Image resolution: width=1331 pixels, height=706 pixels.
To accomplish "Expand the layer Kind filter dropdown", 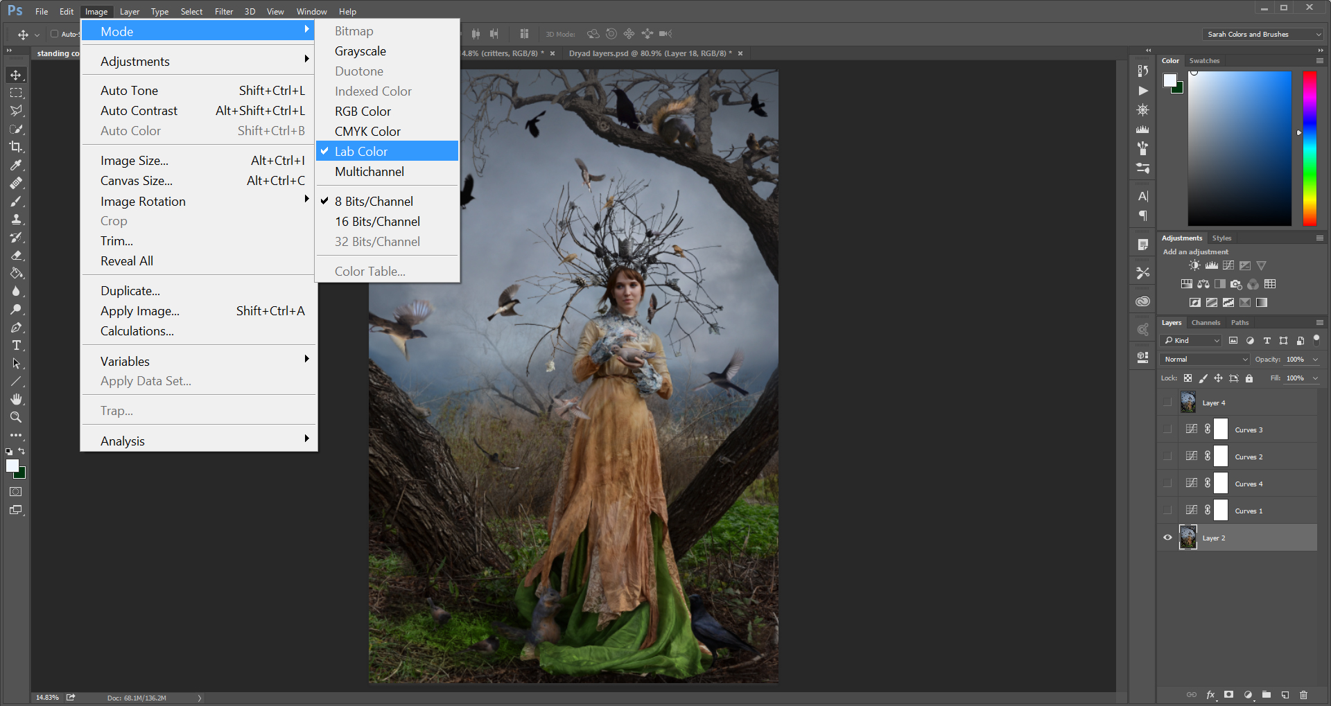I will pyautogui.click(x=1191, y=340).
